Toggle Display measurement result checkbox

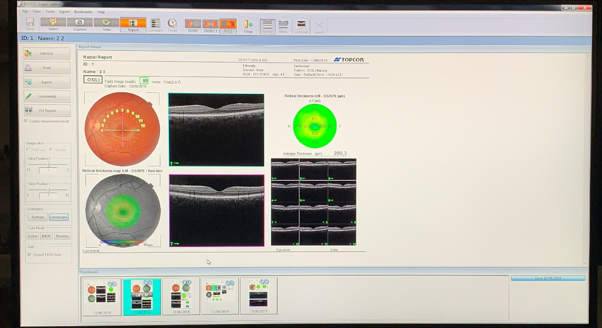coord(26,121)
